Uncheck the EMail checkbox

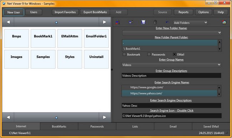coord(175,54)
